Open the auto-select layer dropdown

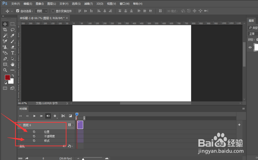click(41, 11)
